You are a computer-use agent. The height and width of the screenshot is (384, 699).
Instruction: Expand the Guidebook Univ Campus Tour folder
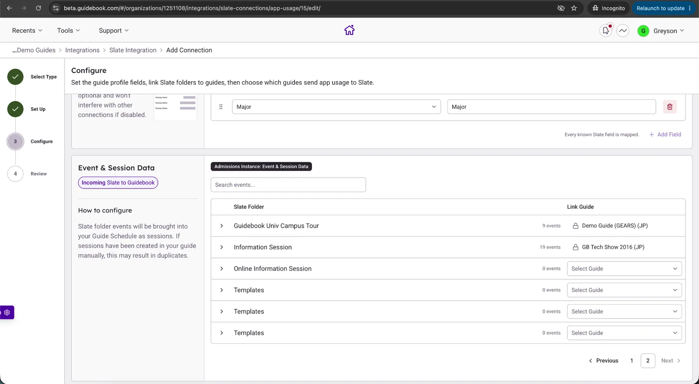tap(221, 226)
